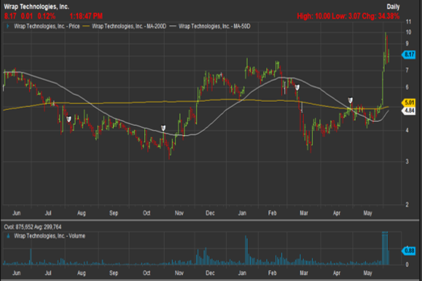This screenshot has height=281, width=422.
Task: Click the white 4.84 MA-50D value tag
Action: (408, 111)
